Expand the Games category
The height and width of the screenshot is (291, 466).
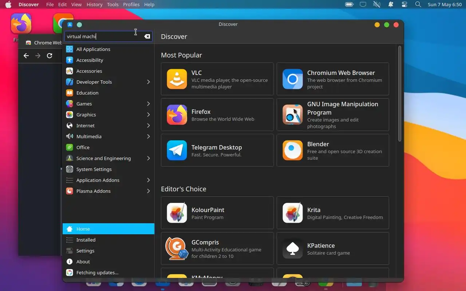148,104
